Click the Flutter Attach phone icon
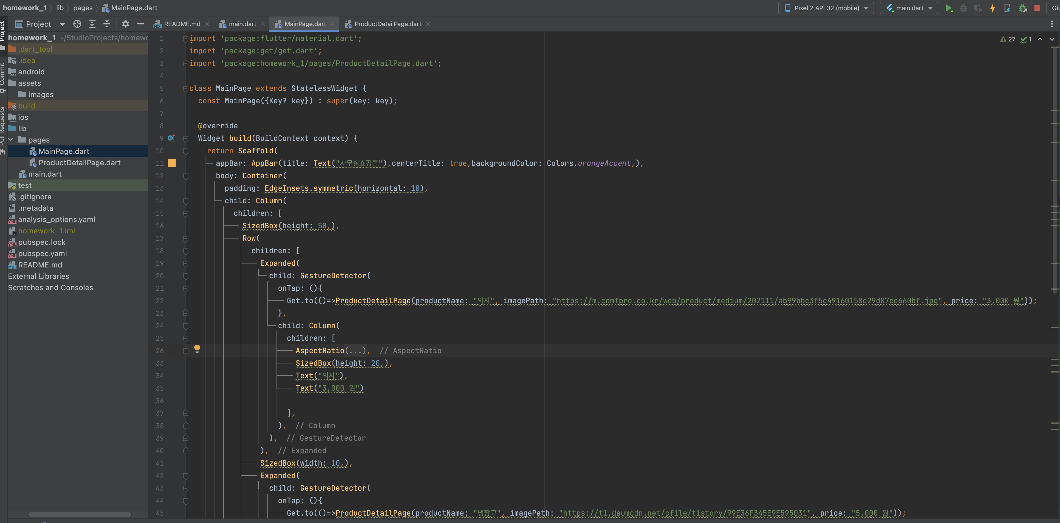The image size is (1060, 523). 1007,8
